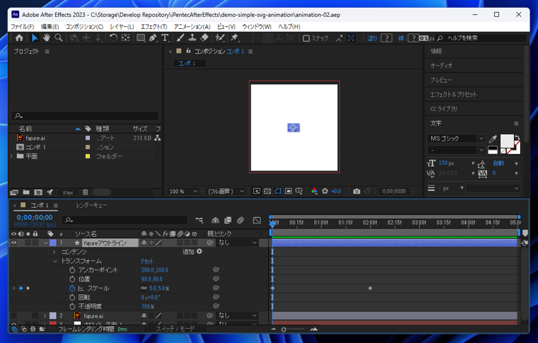Select the Selection (arrow) tool
This screenshot has width=538, height=343.
[34, 37]
